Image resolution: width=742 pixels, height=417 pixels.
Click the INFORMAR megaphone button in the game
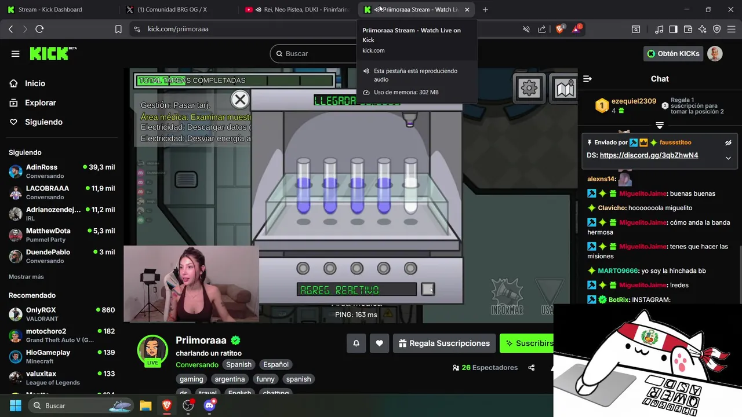[x=507, y=297]
